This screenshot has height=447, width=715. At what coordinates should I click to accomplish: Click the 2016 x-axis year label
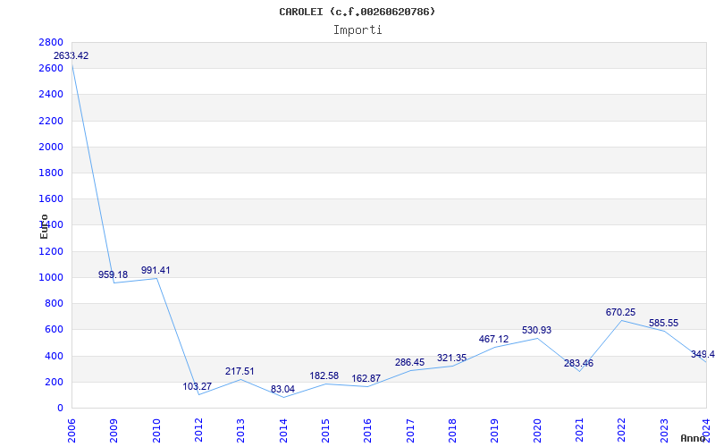click(367, 431)
